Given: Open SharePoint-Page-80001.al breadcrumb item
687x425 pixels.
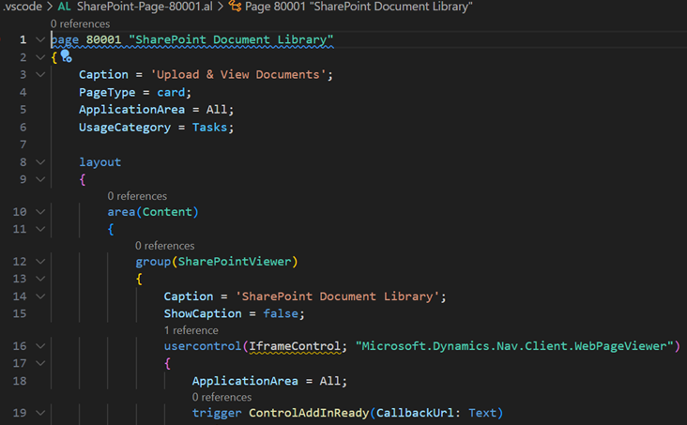Looking at the screenshot, I should point(145,7).
